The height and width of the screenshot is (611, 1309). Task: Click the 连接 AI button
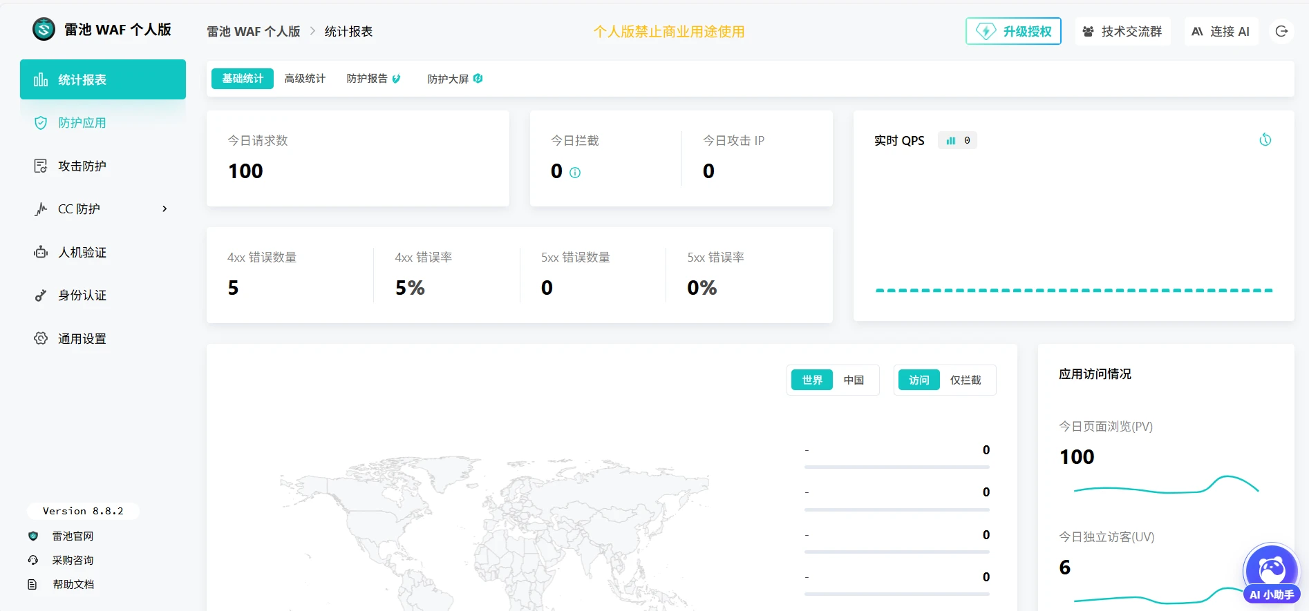(x=1221, y=31)
